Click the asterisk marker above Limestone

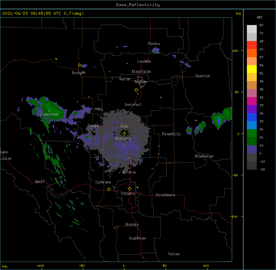point(49,111)
